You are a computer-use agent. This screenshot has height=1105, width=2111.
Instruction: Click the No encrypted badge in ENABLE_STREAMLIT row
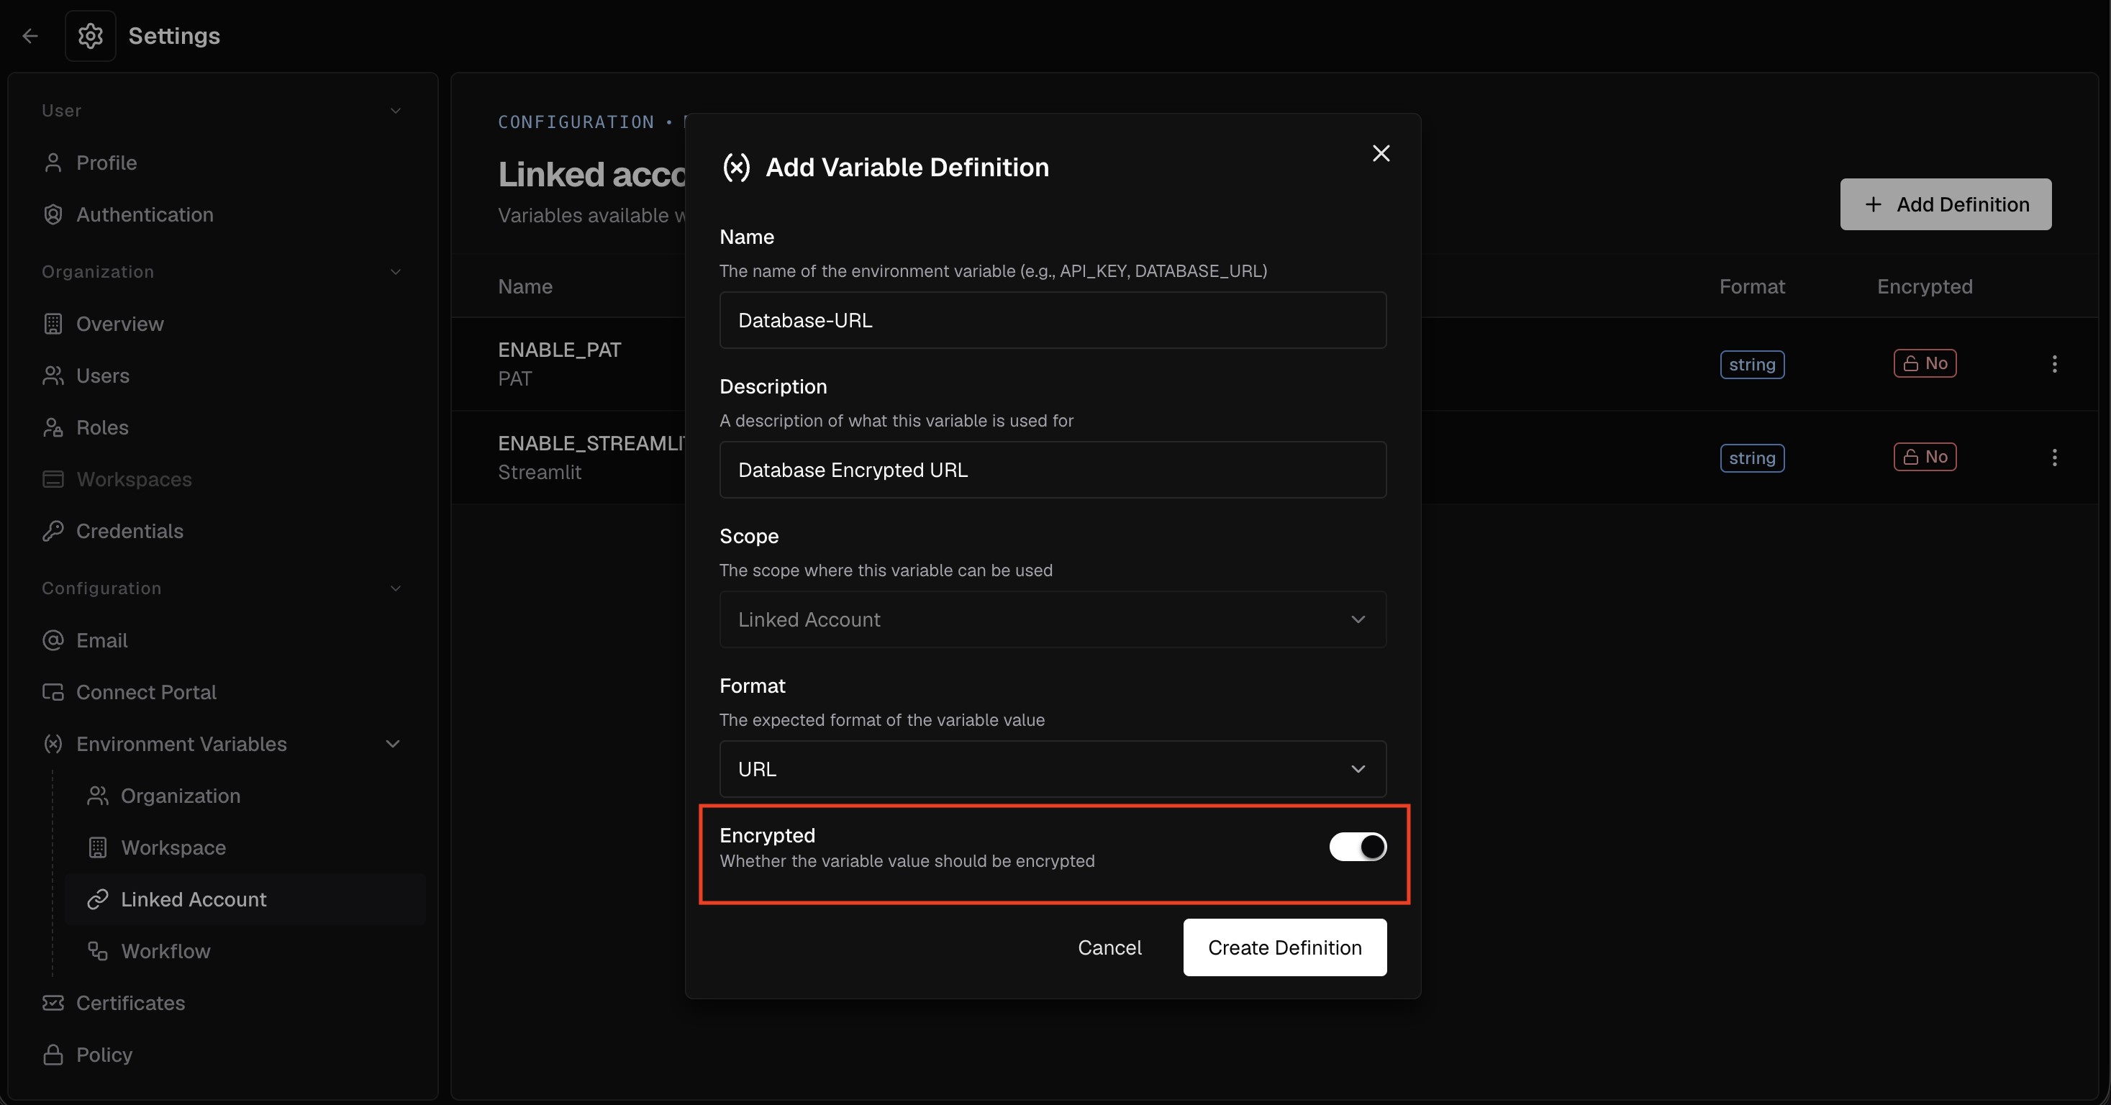(x=1925, y=457)
